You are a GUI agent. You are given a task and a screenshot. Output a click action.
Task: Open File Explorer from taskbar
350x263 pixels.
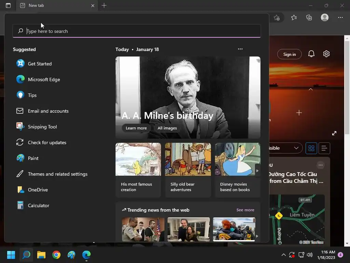pyautogui.click(x=41, y=255)
